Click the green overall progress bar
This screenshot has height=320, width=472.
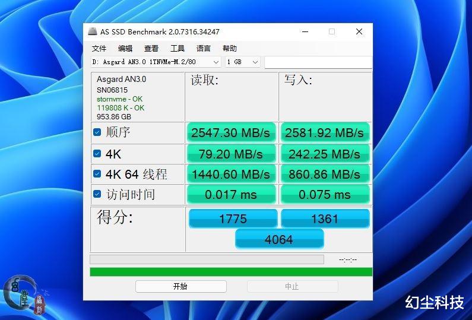[231, 272]
